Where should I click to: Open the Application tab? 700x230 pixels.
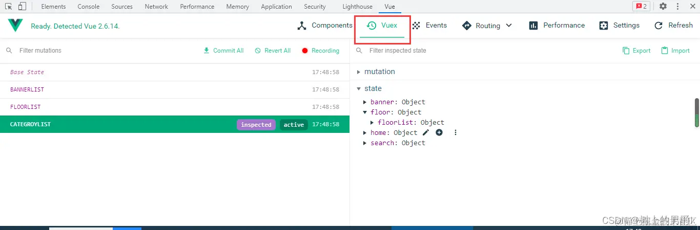(x=276, y=7)
